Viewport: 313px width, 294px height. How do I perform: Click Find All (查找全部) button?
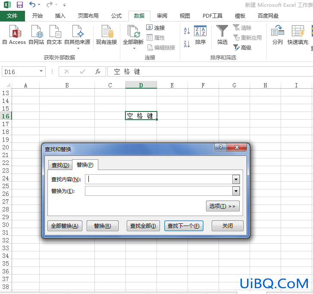143,226
